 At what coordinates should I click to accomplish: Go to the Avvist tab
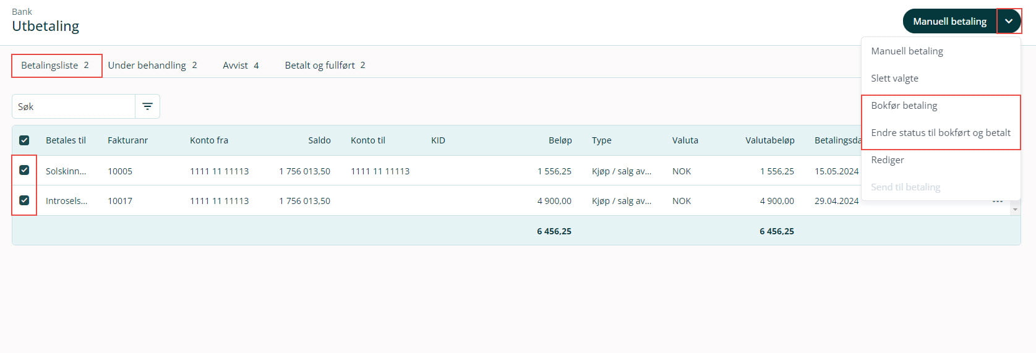241,66
